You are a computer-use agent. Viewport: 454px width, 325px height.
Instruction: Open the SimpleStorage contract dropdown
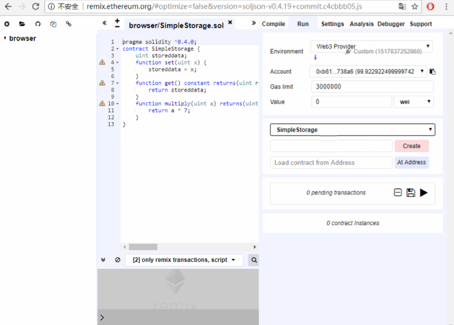(353, 129)
